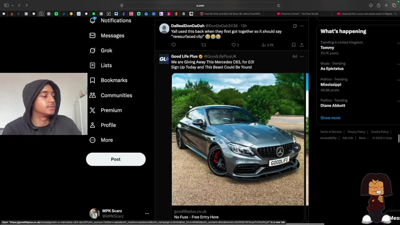Reply to DaRealDonDaDah's post
The width and height of the screenshot is (400, 225).
tap(174, 45)
